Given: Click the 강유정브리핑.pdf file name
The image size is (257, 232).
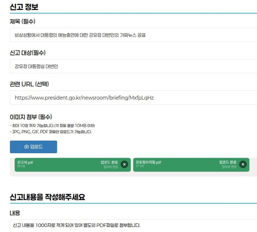Looking at the screenshot, I should (x=148, y=162).
